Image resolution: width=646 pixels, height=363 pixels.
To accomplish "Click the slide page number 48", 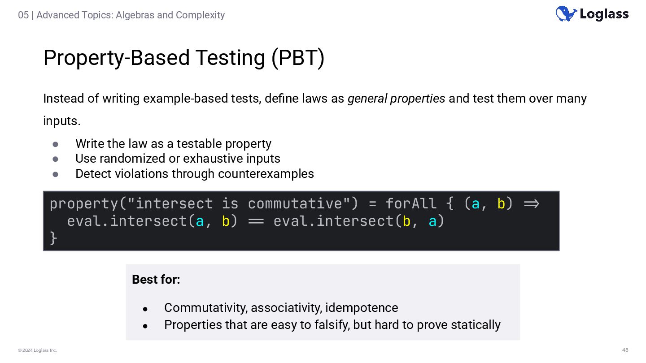I will tap(625, 350).
